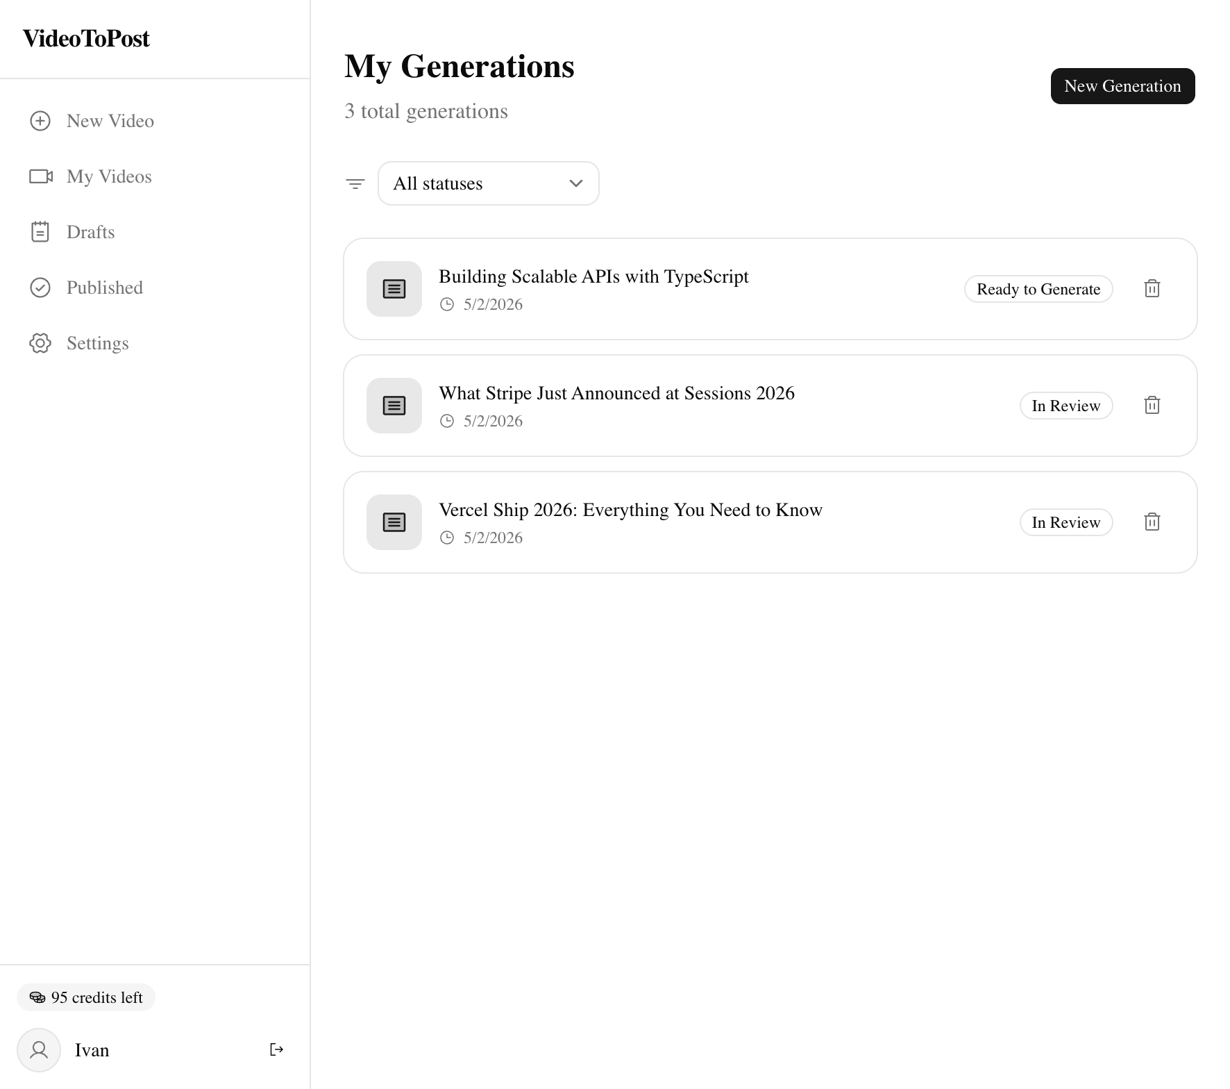Click document thumbnail for Vercel Ship 2026
1230x1089 pixels.
tap(394, 522)
